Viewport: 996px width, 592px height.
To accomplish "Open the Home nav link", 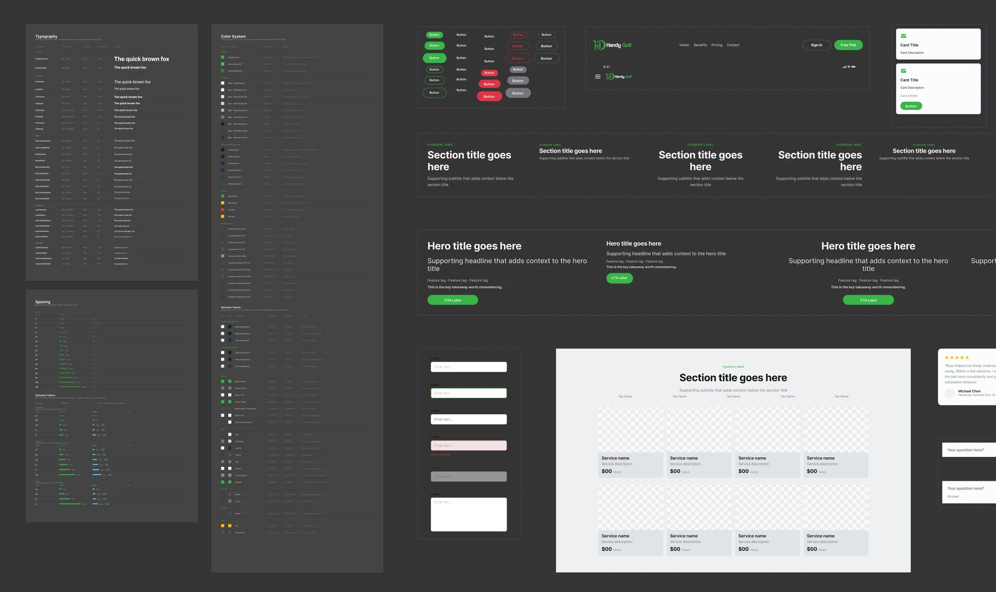I will [684, 45].
